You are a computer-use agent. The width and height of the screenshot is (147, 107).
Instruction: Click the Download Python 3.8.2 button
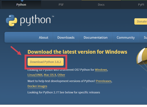pos(46,62)
